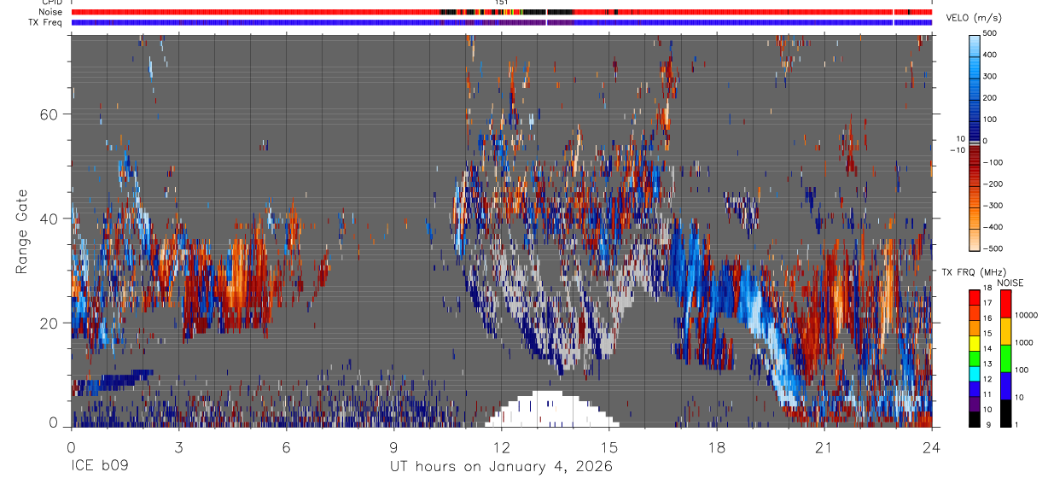
Task: Click the 10000 label on NOISE legend
Action: 1027,315
